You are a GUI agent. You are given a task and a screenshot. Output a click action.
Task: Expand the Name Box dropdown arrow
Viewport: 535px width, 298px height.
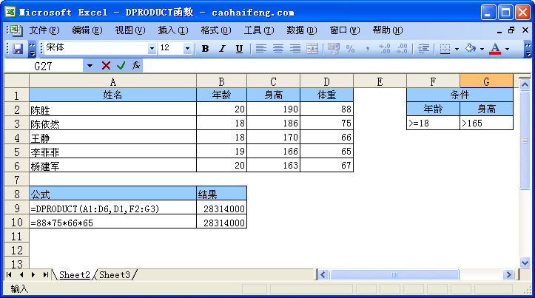(90, 66)
